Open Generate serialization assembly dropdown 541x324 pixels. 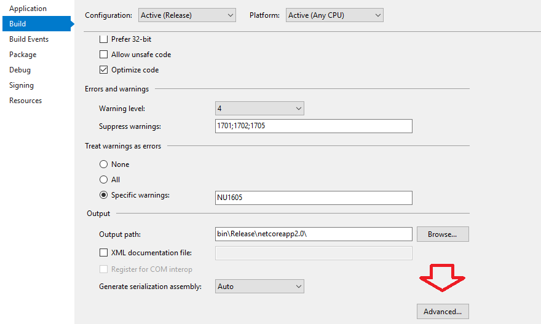pos(259,287)
